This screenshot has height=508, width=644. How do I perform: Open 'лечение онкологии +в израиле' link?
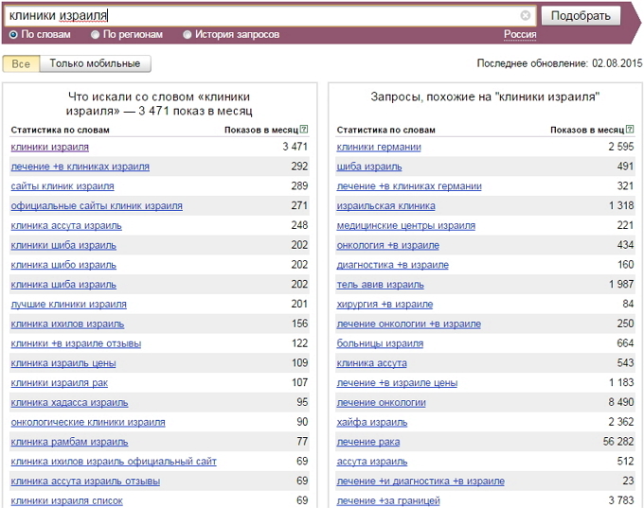point(409,324)
